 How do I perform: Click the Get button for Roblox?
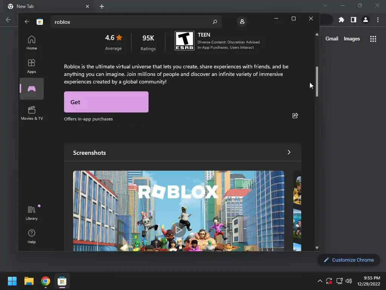106,102
